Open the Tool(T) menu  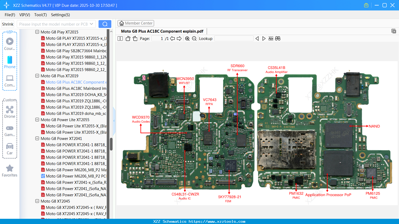40,15
